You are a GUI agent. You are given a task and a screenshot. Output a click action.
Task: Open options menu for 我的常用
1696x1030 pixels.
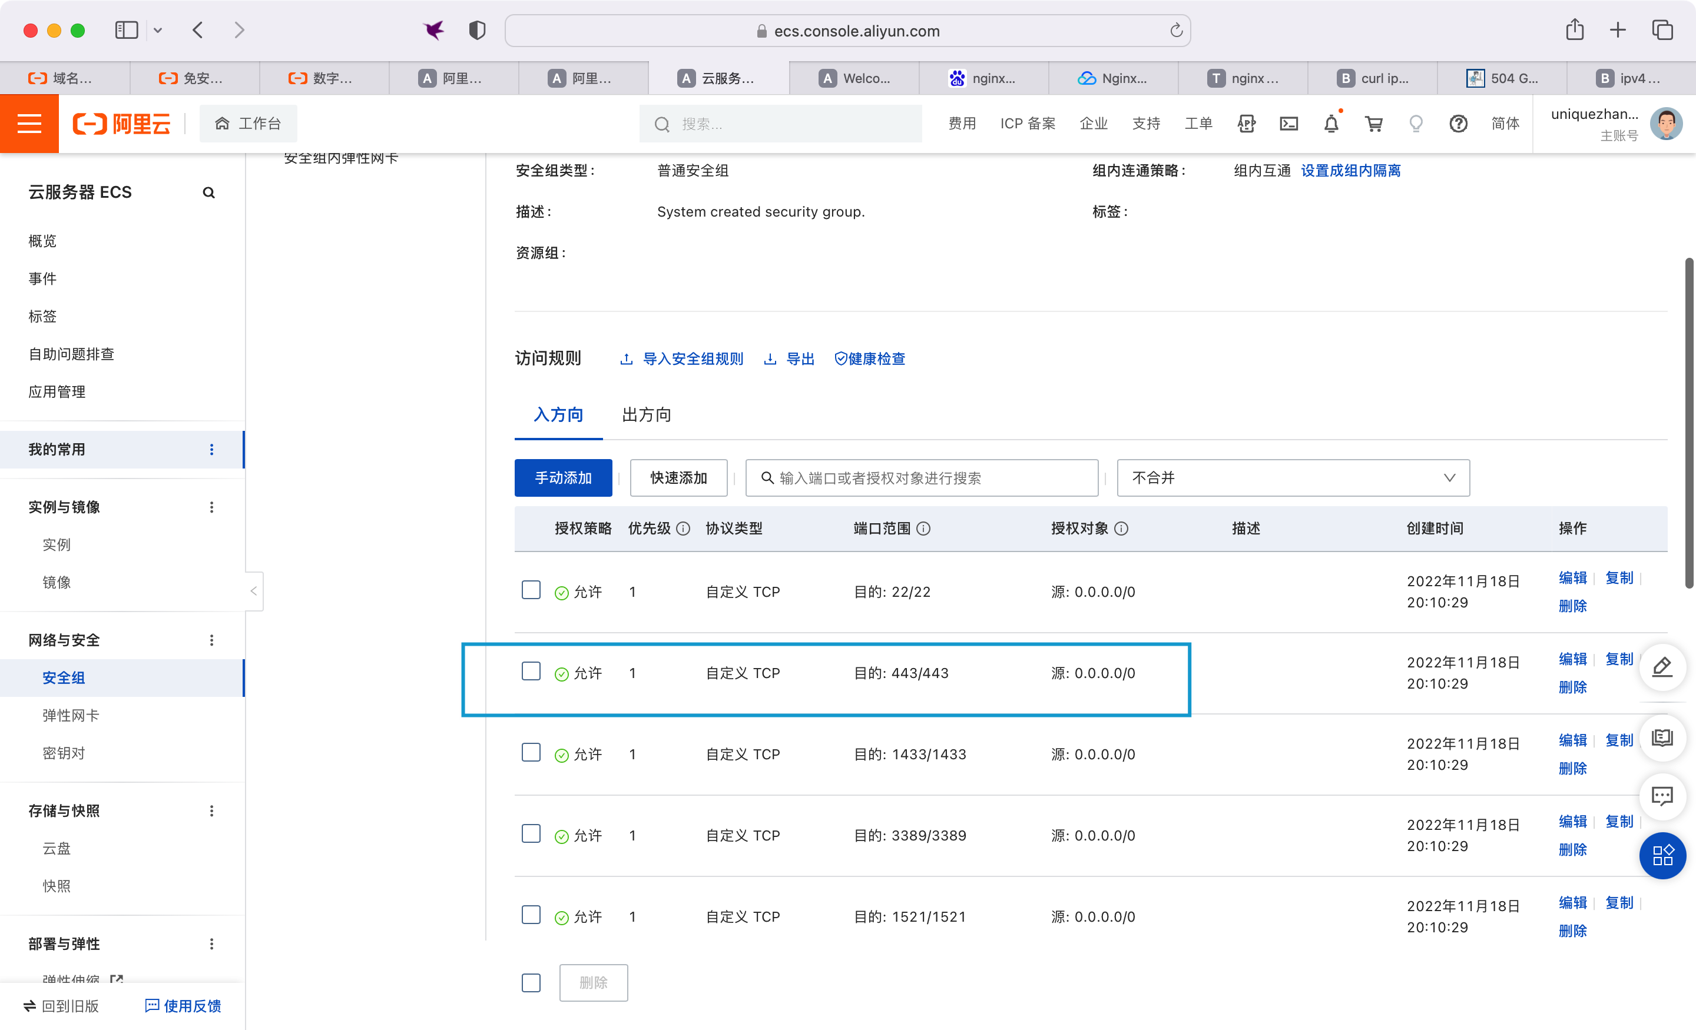211,449
